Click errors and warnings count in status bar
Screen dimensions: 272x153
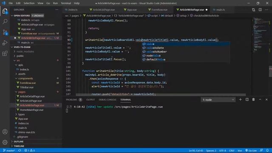click(29, 150)
